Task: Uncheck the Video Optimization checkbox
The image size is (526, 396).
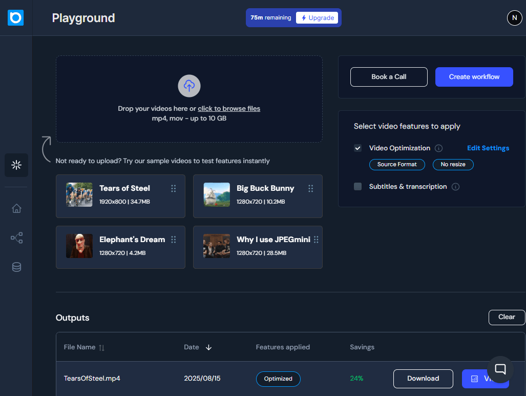Action: coord(358,148)
